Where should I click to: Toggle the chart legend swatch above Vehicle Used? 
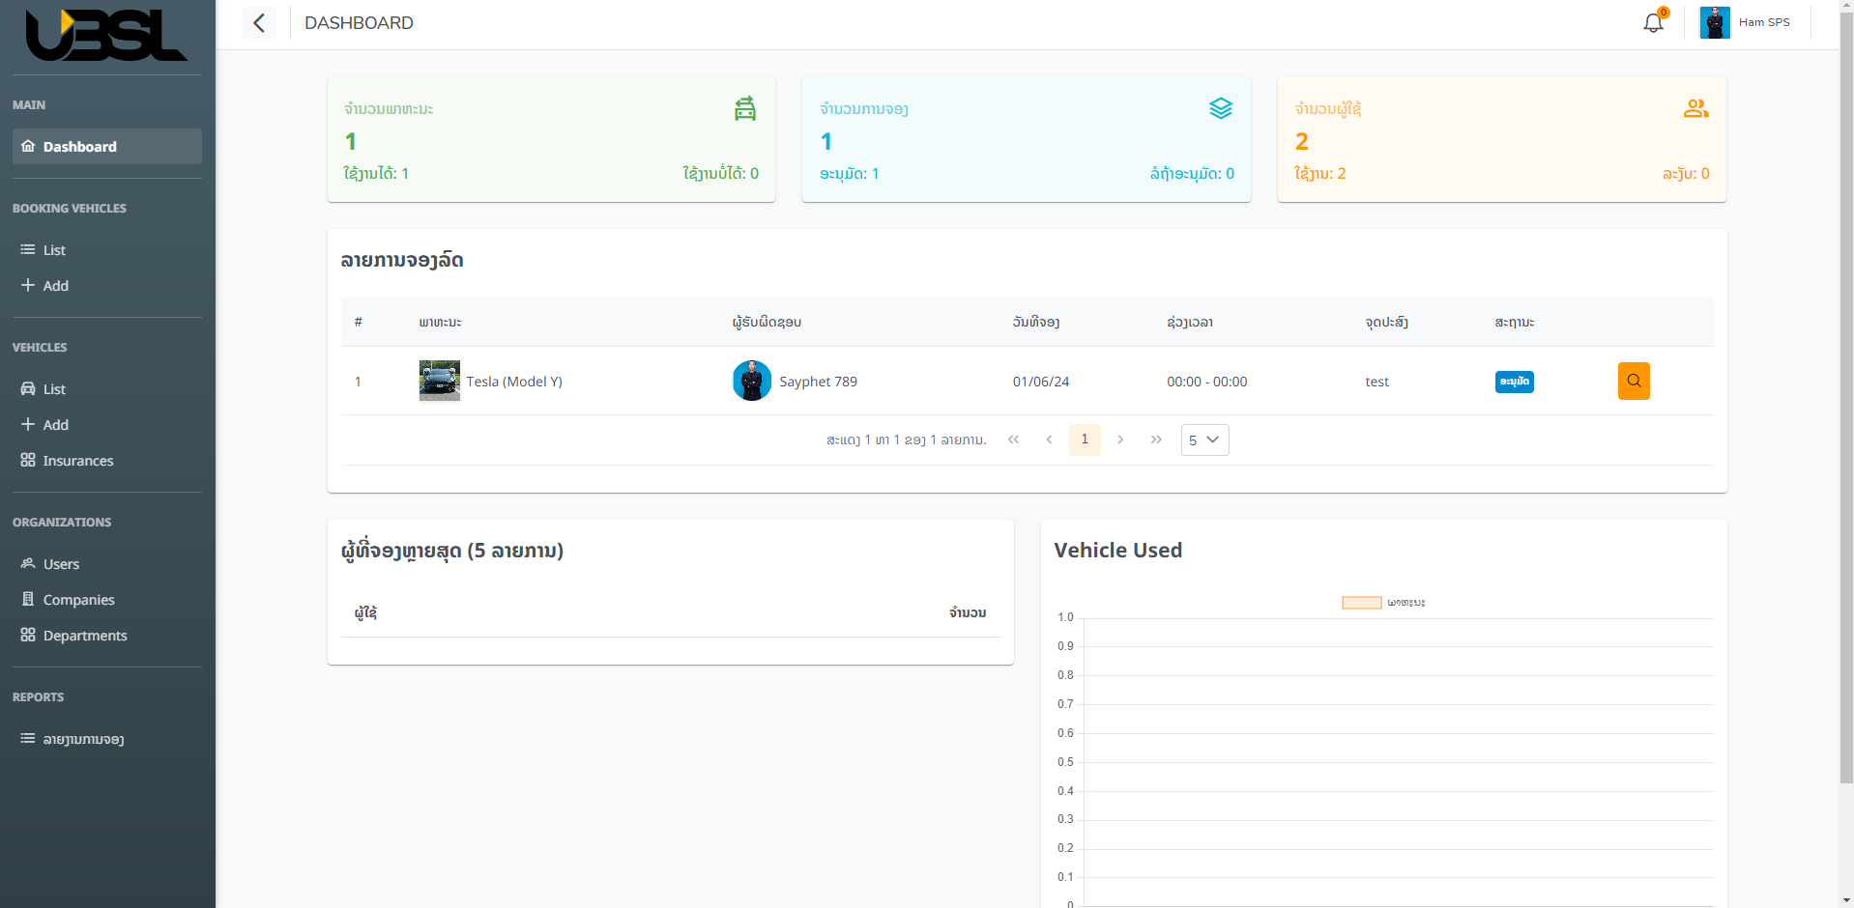(1361, 602)
